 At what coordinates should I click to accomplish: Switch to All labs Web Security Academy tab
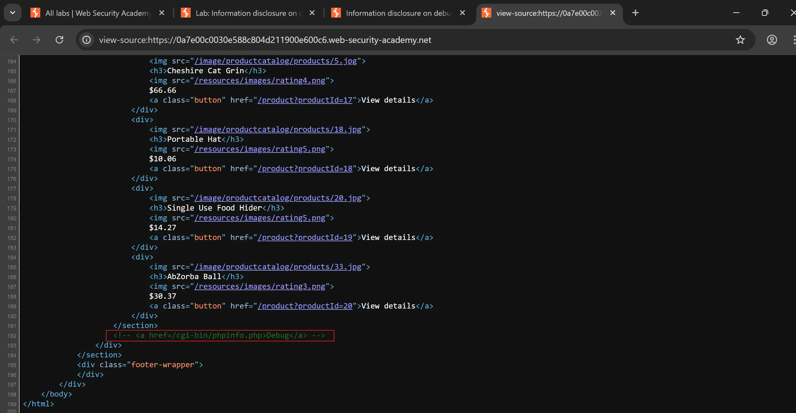[98, 13]
